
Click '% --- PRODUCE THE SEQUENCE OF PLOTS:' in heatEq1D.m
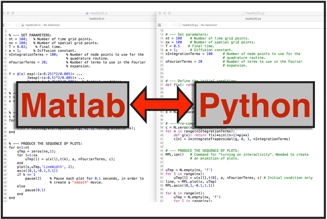(46, 144)
